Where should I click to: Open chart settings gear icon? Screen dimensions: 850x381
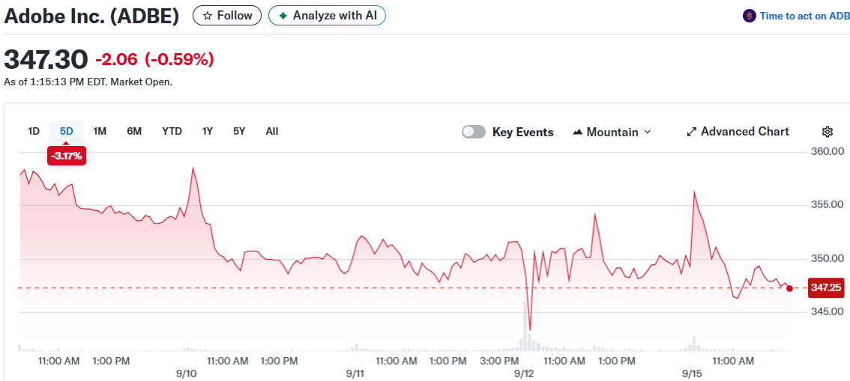pyautogui.click(x=828, y=132)
